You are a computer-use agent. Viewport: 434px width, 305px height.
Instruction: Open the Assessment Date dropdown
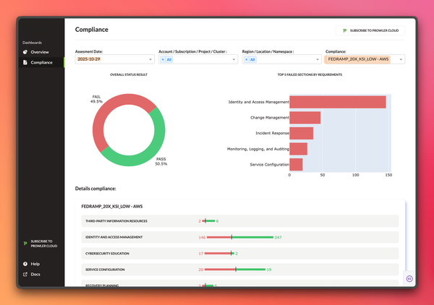[x=150, y=59]
